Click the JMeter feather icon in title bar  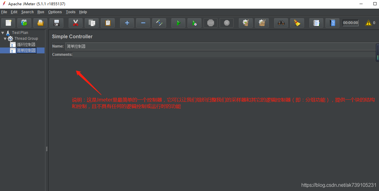point(4,4)
